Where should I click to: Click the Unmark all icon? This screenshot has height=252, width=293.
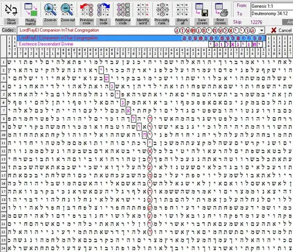coord(183,10)
